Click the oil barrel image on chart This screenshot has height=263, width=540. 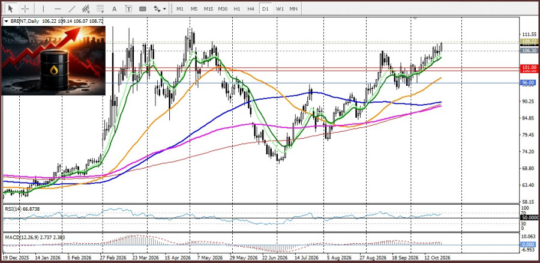pyautogui.click(x=53, y=60)
